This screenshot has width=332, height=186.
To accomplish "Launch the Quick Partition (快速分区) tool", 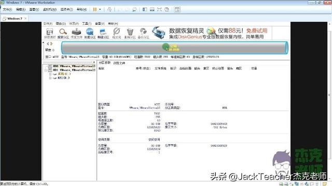I will [90, 33].
